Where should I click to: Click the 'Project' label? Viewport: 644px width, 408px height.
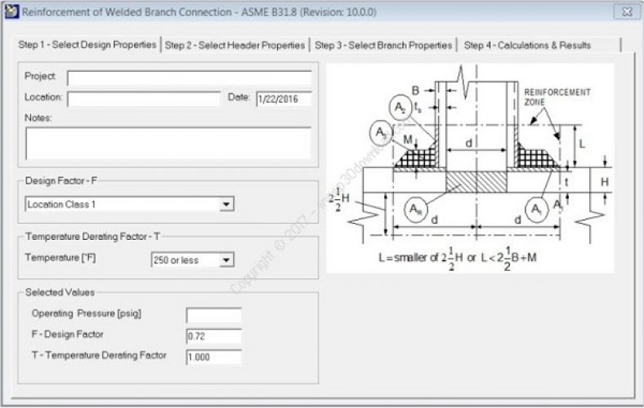[x=40, y=76]
